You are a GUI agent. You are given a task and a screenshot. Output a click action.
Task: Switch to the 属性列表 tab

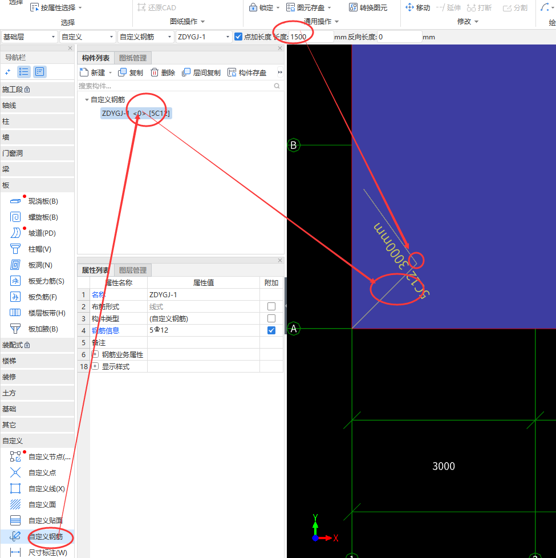[96, 270]
